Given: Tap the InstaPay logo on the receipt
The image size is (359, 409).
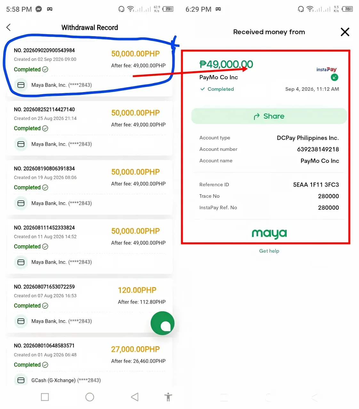Looking at the screenshot, I should point(326,69).
